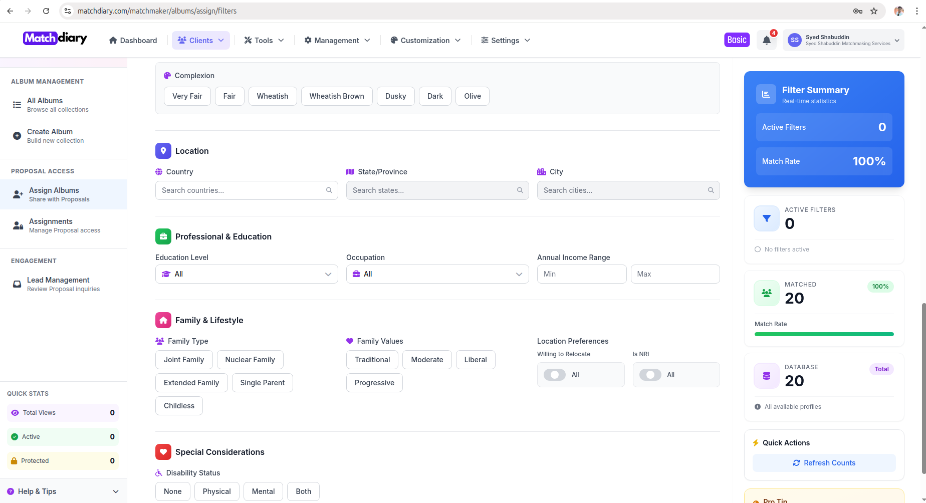Click the Active Filters funnel icon
The image size is (926, 503).
click(x=766, y=218)
